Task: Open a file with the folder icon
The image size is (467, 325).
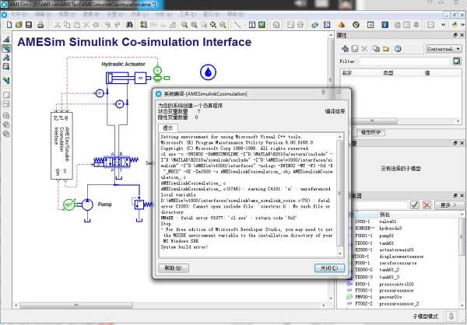Action: coord(19,25)
